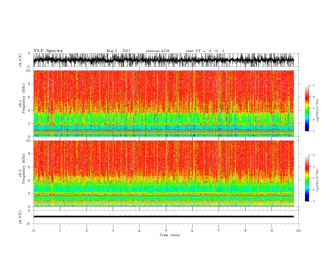Viewport: 336px width, 259px height.
Task: Select the "ch.1 Frequency (kHz)" axis title
Action: coord(22,98)
